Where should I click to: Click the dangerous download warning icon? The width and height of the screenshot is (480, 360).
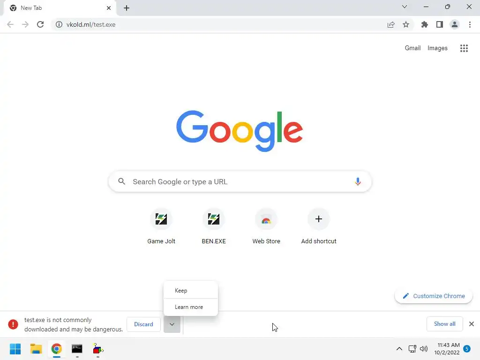(13, 324)
